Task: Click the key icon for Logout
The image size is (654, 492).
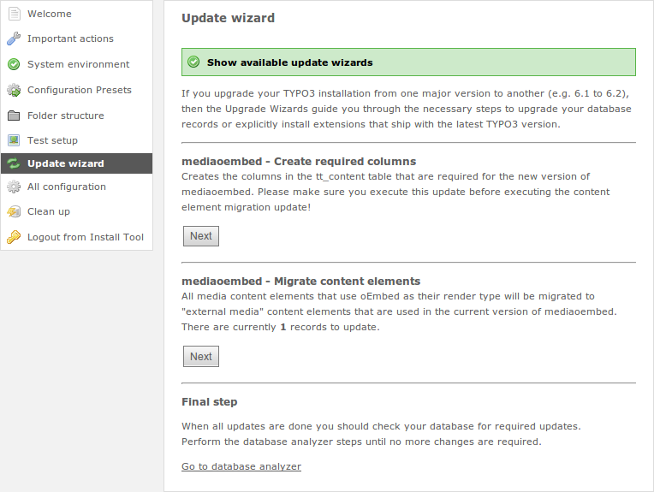Action: point(14,237)
